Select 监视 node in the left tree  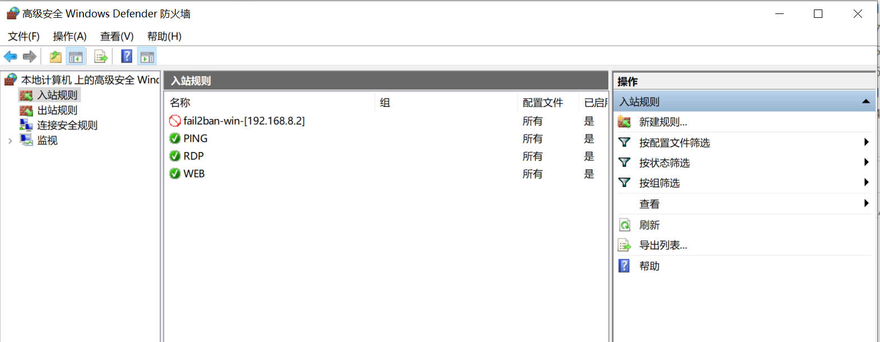tap(47, 140)
